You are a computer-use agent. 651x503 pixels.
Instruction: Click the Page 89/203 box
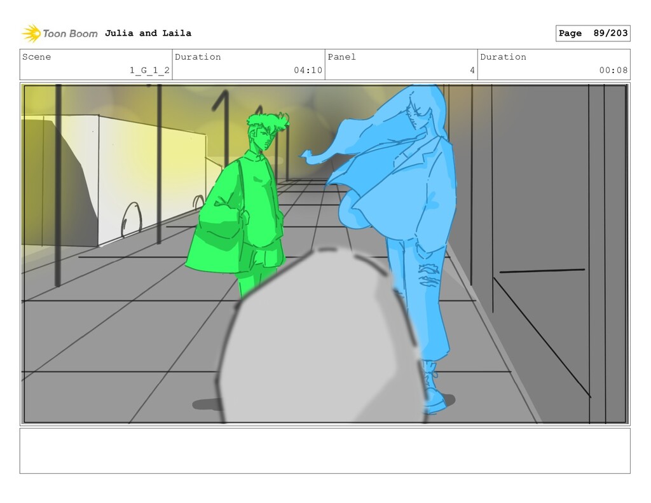593,33
